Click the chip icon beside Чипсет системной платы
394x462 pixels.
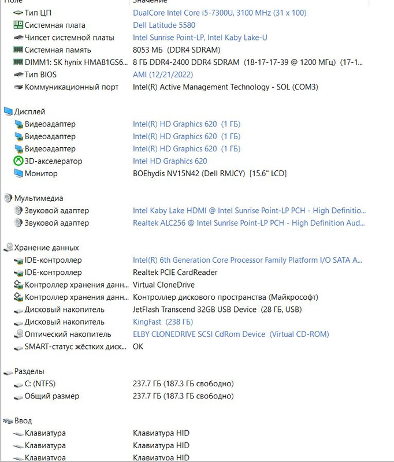pos(18,38)
